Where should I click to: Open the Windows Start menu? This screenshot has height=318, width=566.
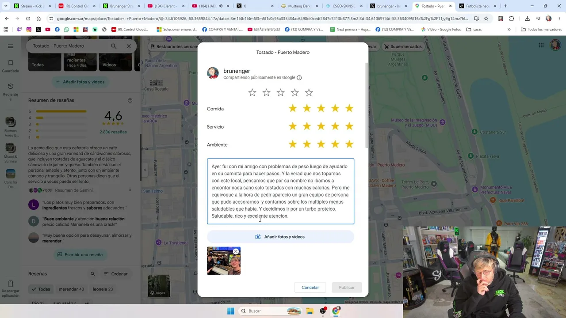coord(230,311)
